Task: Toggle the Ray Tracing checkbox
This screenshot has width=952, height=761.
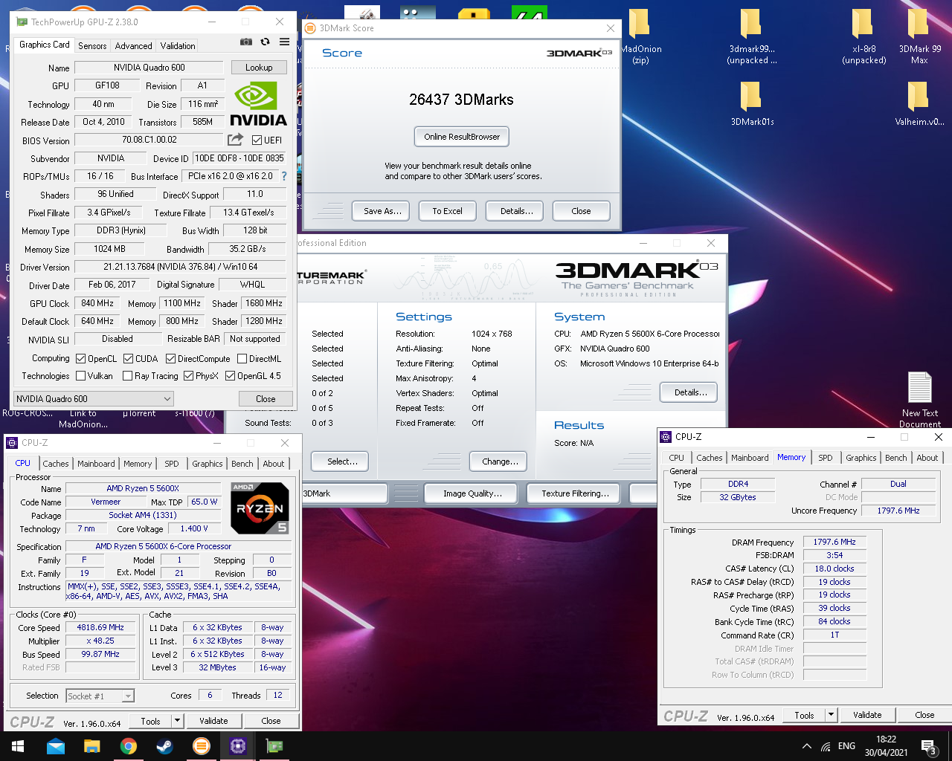Action: coord(127,376)
